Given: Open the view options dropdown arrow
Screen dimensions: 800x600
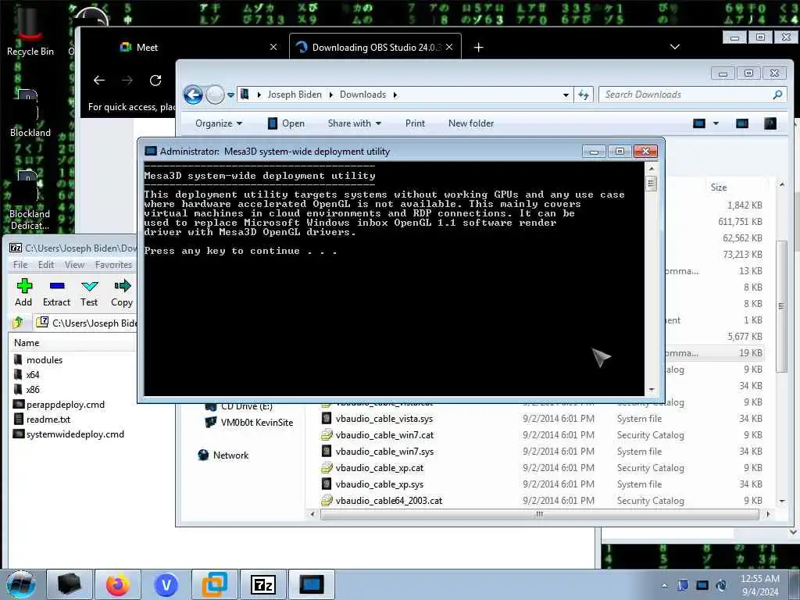Looking at the screenshot, I should [716, 123].
